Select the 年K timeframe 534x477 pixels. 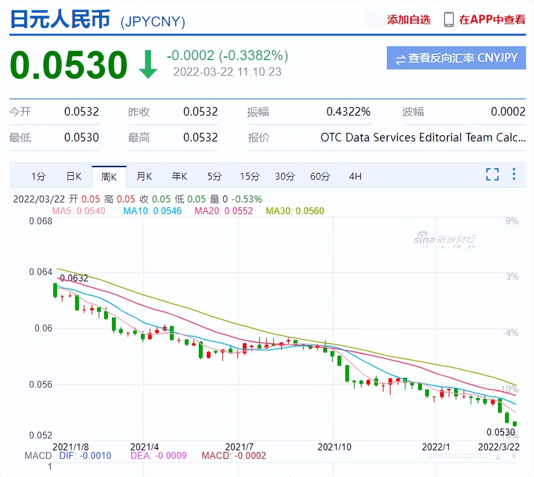point(179,176)
